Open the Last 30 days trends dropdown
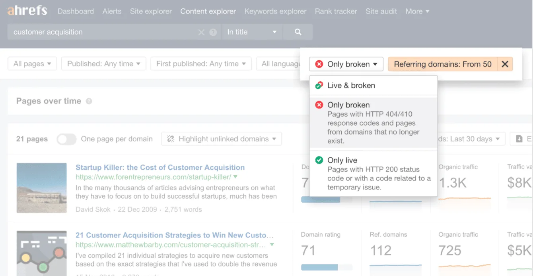 pyautogui.click(x=471, y=139)
